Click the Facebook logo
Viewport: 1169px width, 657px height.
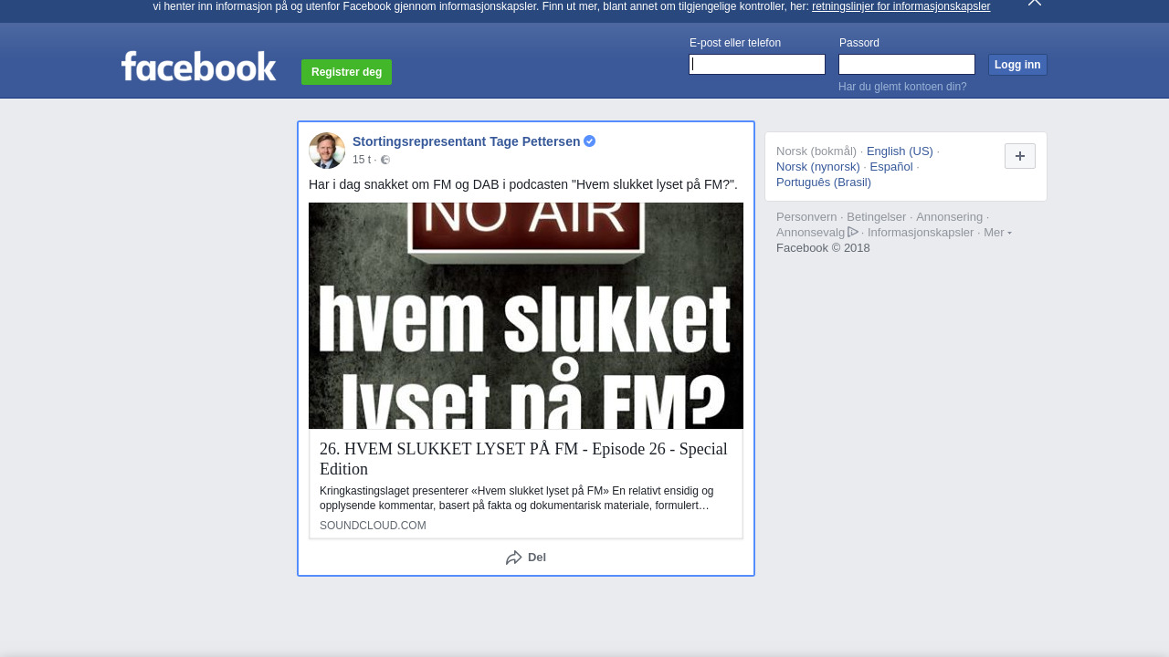pos(198,67)
